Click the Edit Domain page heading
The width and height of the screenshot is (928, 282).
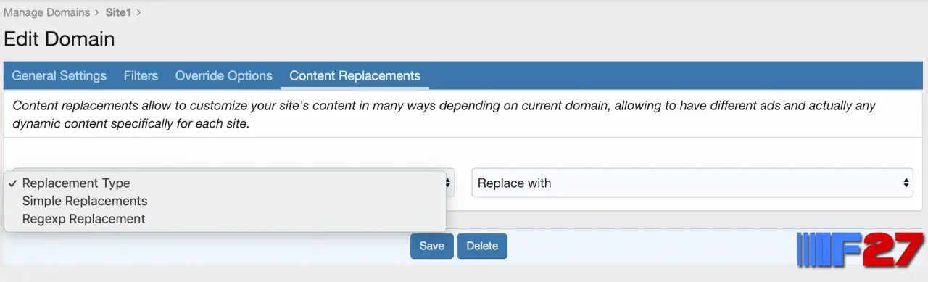59,39
